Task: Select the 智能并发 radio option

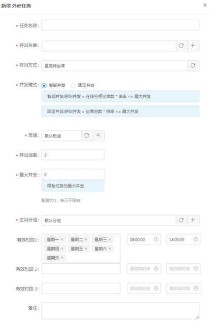Action: [x=44, y=85]
